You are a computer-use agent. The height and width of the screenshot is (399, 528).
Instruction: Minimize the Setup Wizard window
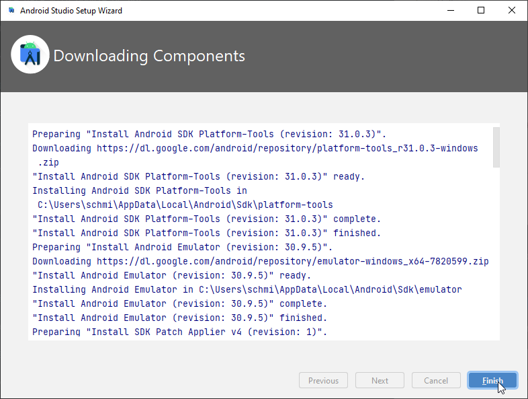tap(451, 11)
